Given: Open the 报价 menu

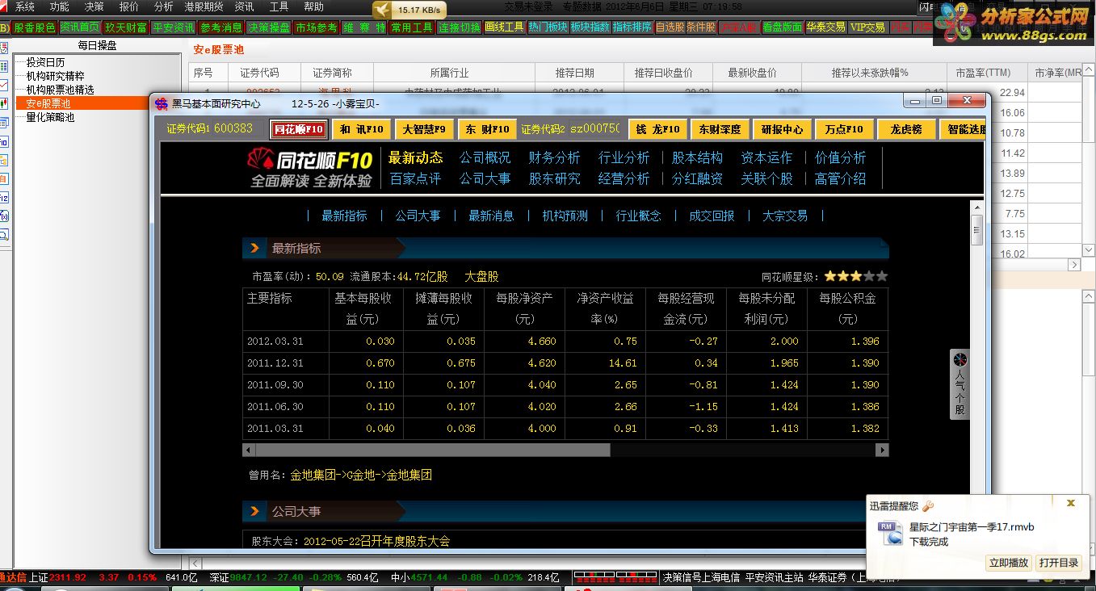Looking at the screenshot, I should pos(129,6).
